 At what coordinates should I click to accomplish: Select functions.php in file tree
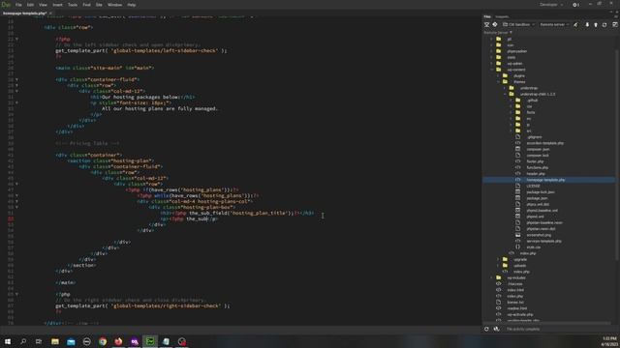(x=537, y=167)
